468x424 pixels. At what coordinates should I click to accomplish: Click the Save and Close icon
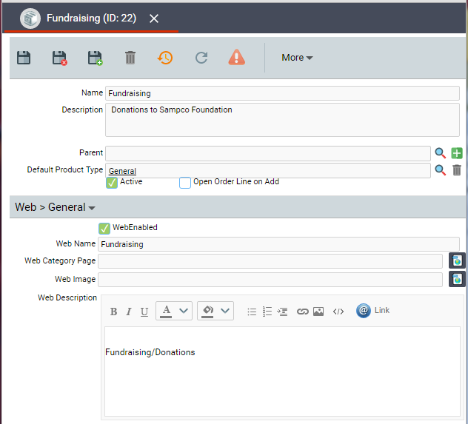59,58
